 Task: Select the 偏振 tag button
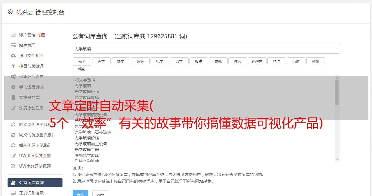tap(140, 61)
